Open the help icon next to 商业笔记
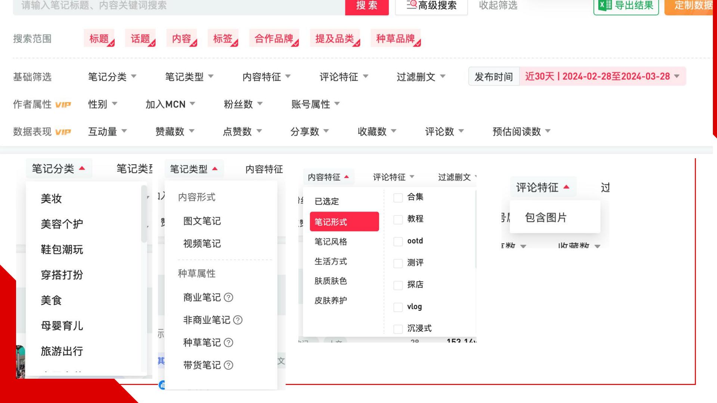 (x=229, y=297)
